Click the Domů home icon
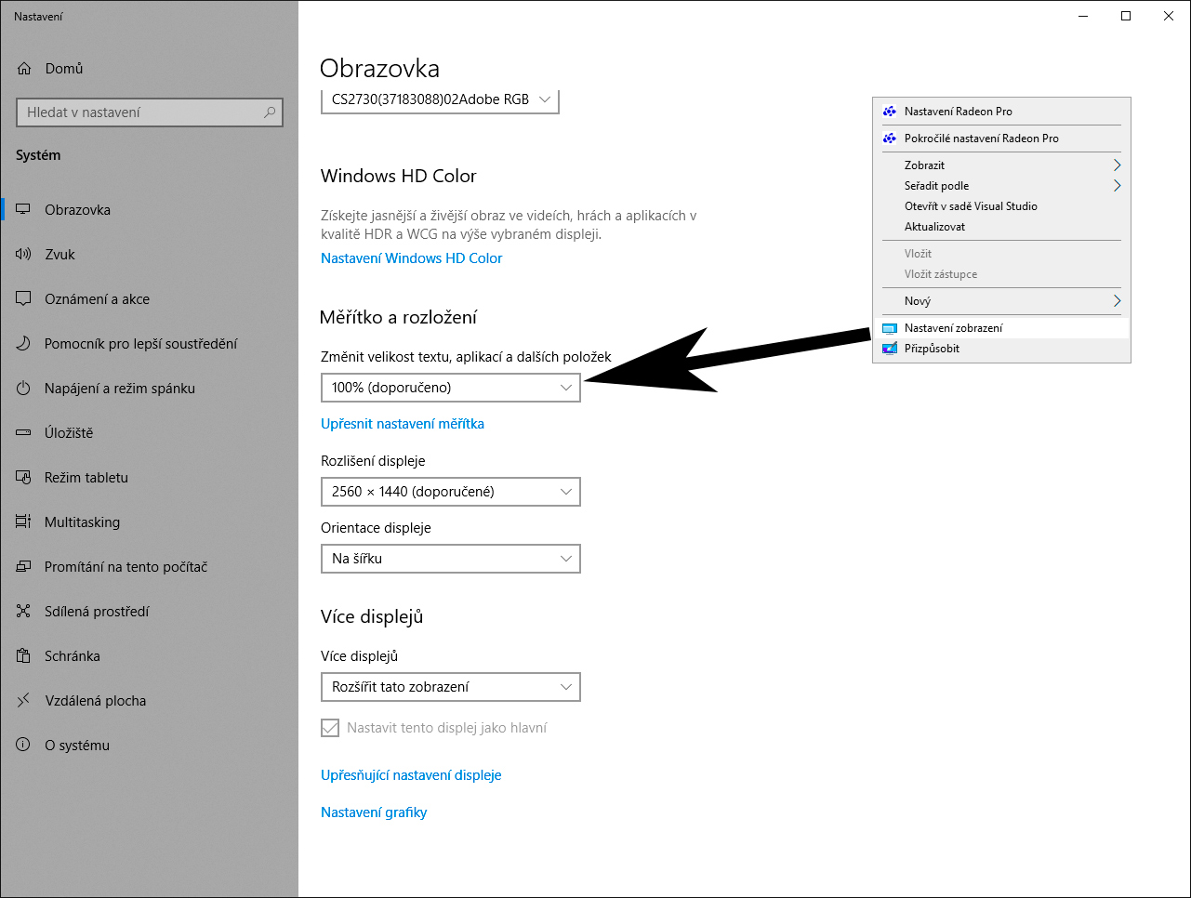The width and height of the screenshot is (1191, 898). point(24,69)
